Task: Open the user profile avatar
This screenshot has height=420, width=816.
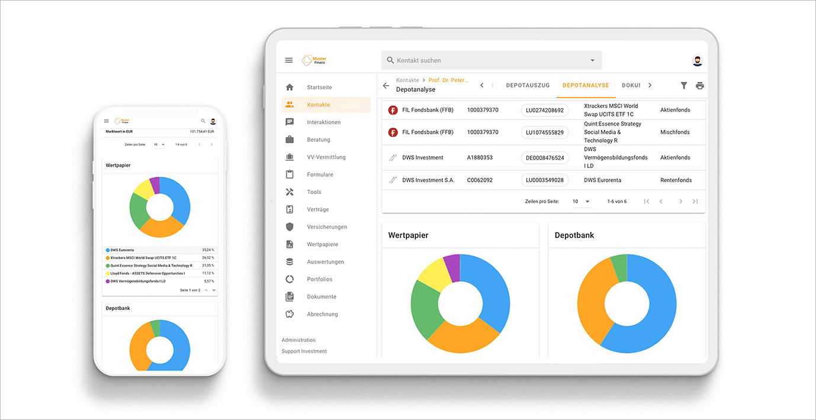Action: coord(697,60)
